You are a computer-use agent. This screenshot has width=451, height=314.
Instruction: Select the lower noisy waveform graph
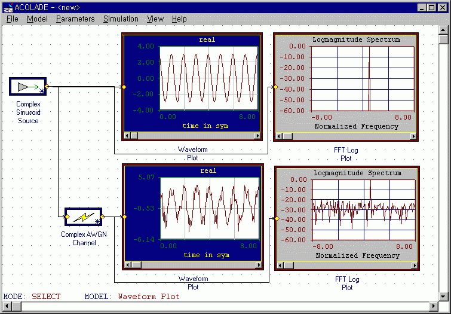(x=210, y=208)
